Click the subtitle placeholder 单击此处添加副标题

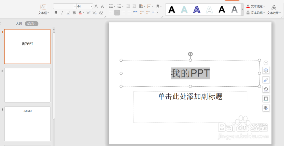point(190,97)
